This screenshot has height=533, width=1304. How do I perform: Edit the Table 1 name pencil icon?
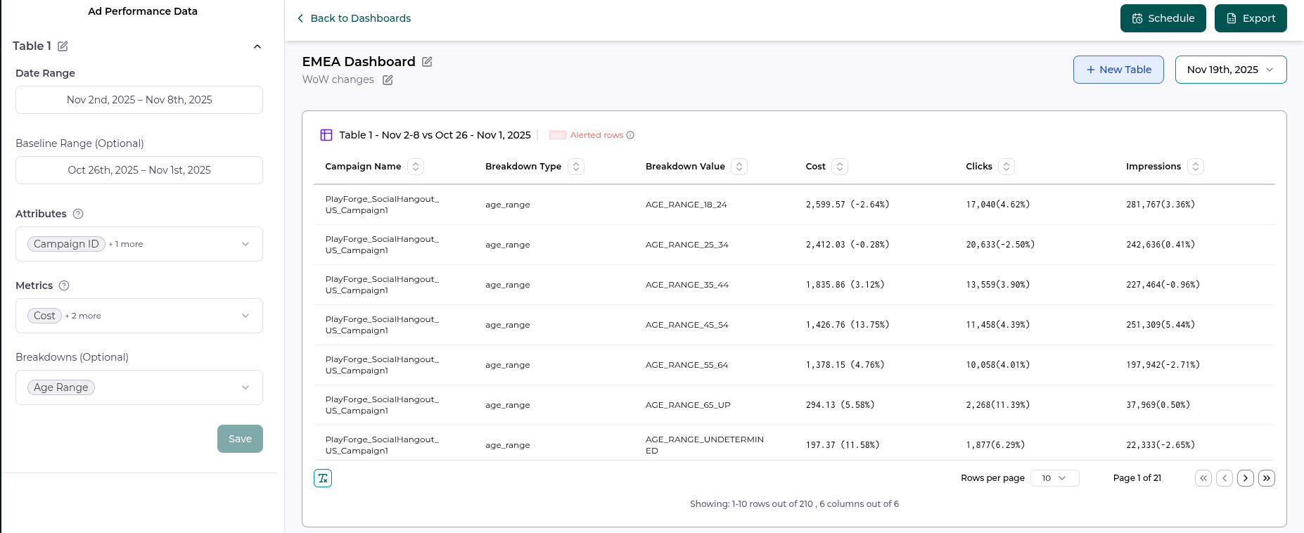pyautogui.click(x=63, y=46)
